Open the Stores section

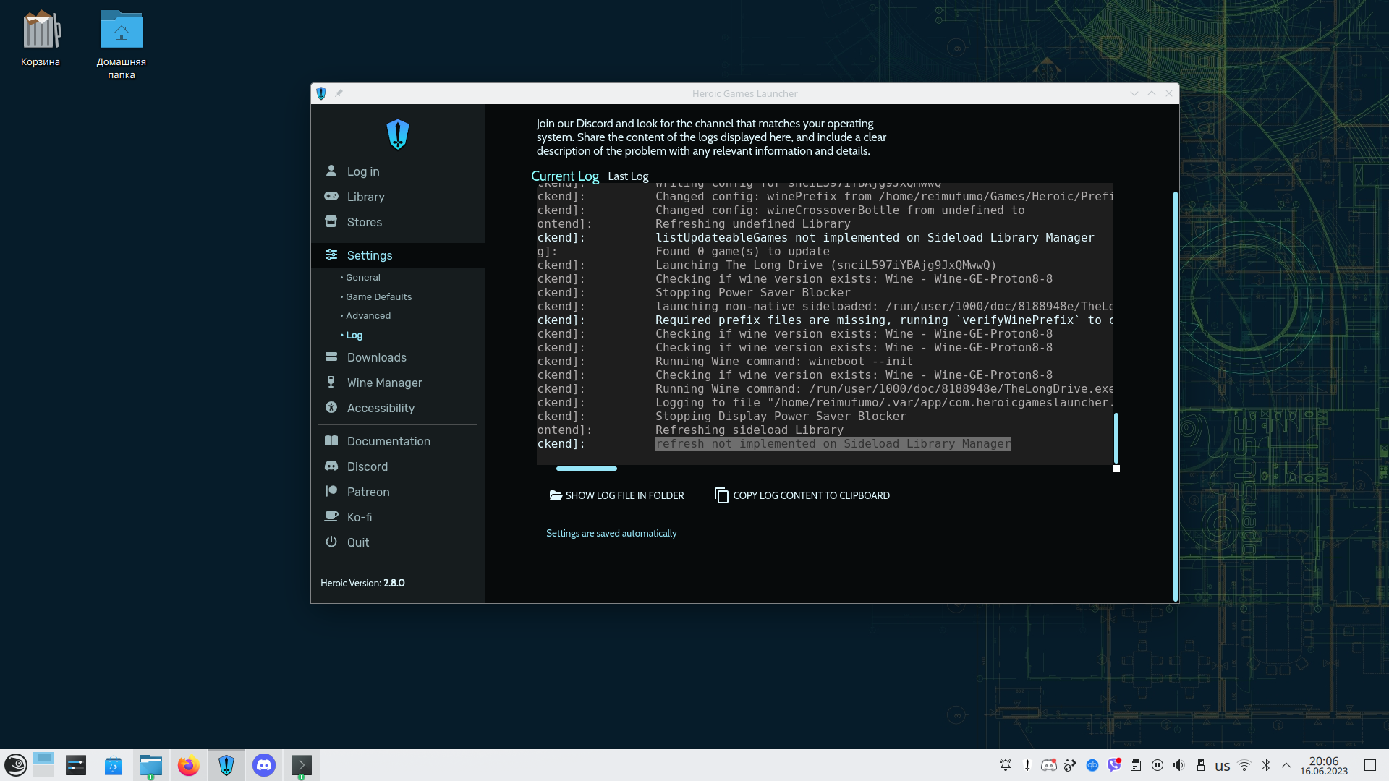click(364, 222)
